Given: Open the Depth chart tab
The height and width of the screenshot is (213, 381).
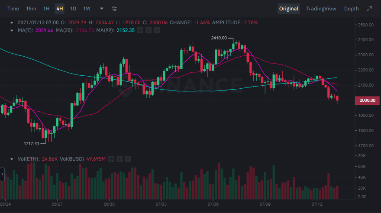Looking at the screenshot, I should (x=351, y=9).
